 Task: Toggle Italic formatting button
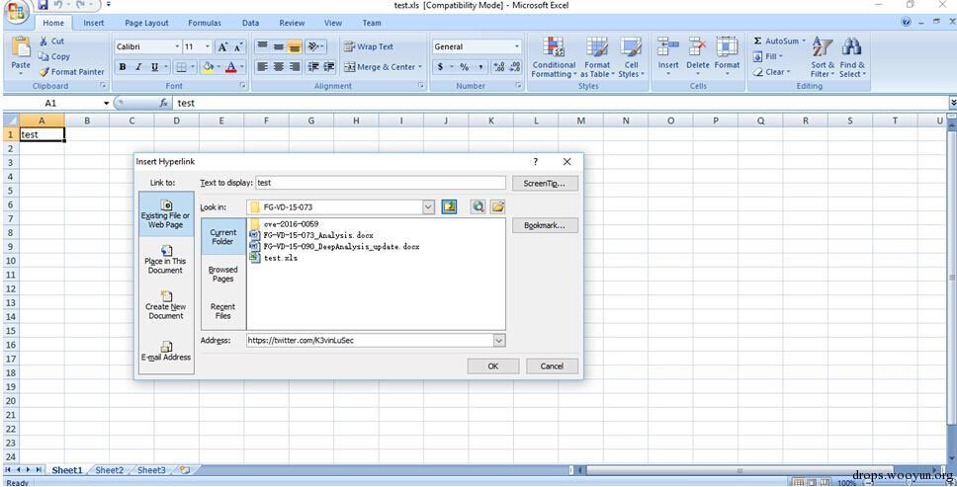click(138, 67)
